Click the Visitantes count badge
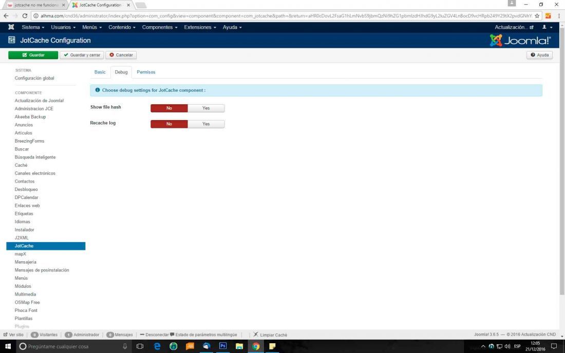Image resolution: width=565 pixels, height=353 pixels. pos(34,335)
